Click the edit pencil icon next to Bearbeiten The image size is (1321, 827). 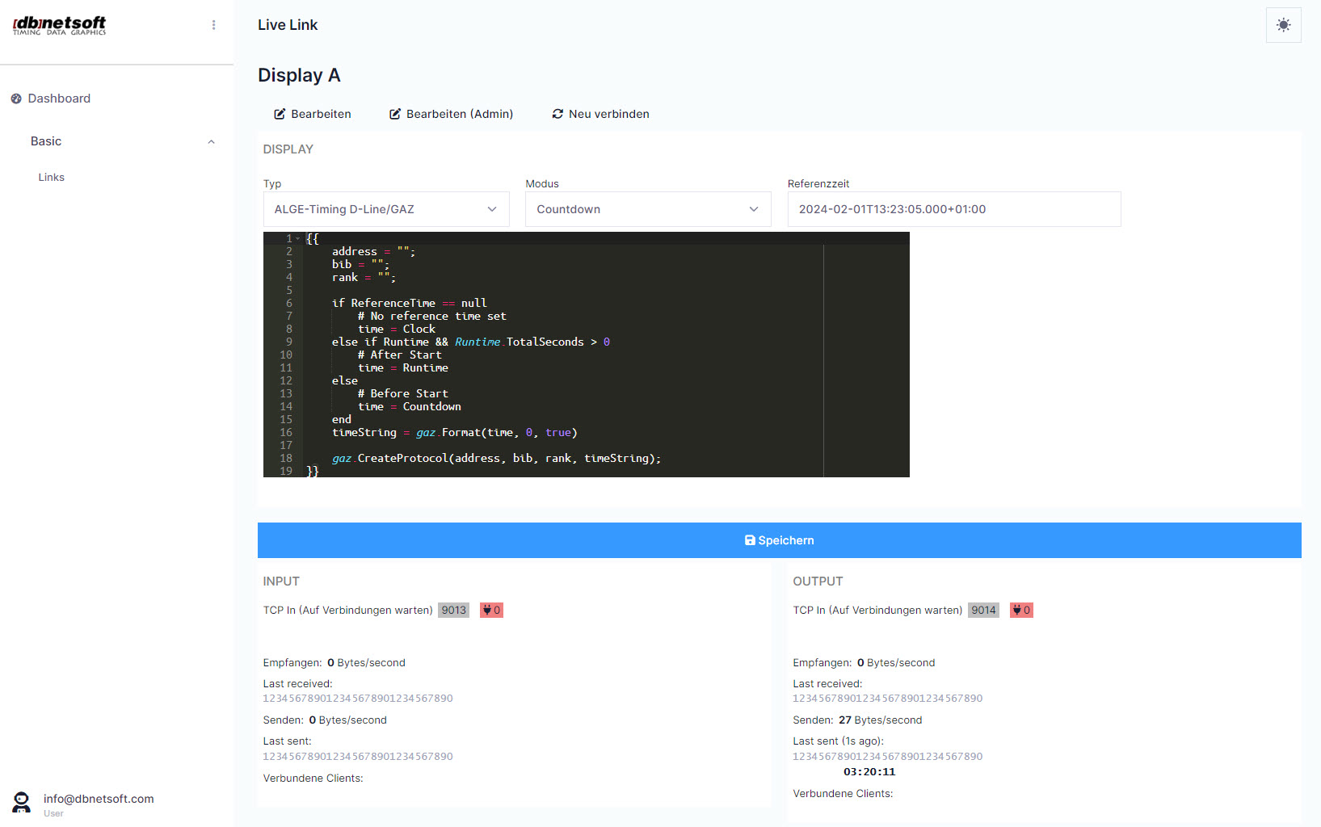(280, 114)
